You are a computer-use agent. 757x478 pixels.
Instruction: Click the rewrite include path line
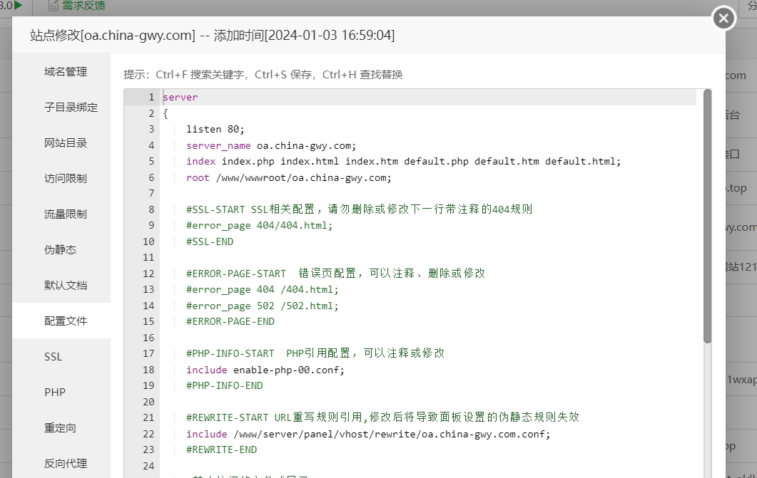[x=368, y=434]
